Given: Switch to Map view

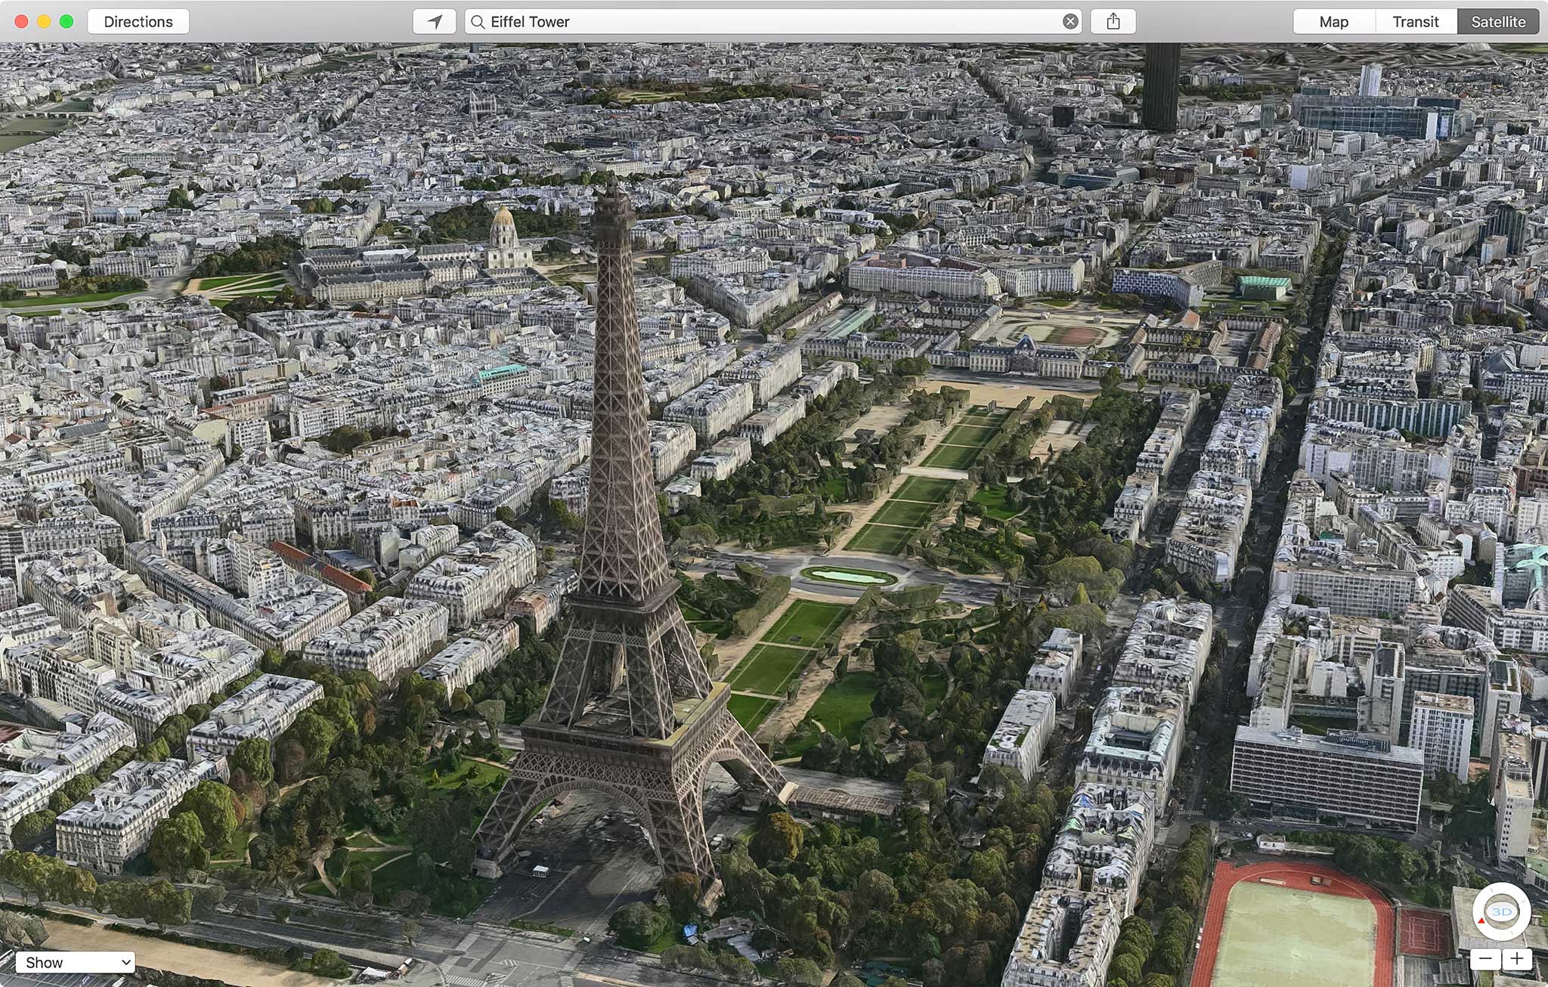Looking at the screenshot, I should (x=1333, y=22).
